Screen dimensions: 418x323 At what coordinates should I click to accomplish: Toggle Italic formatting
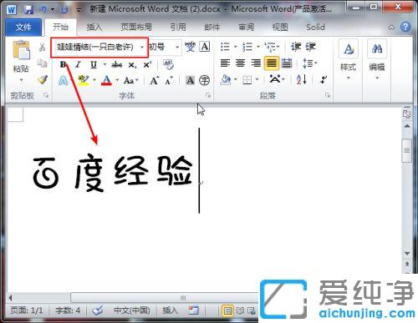click(78, 65)
